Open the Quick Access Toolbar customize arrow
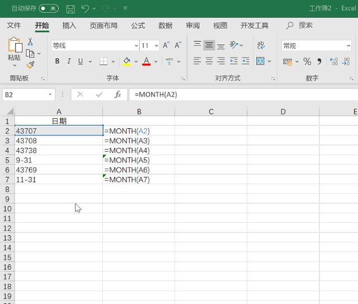This screenshot has width=358, height=304. pyautogui.click(x=125, y=8)
